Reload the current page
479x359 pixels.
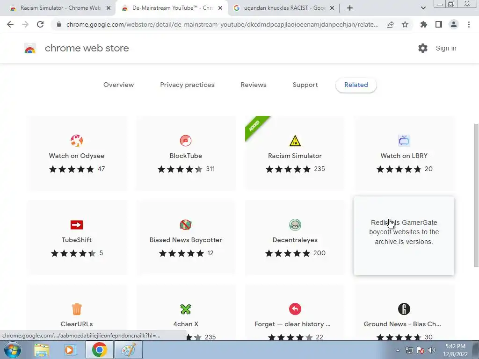[40, 24]
